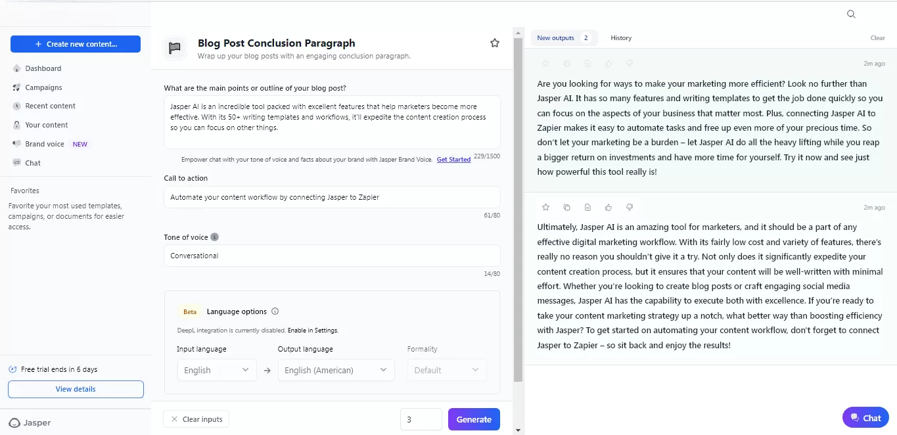The height and width of the screenshot is (435, 897).
Task: Star the first output about marketing efficiency
Action: 545,64
